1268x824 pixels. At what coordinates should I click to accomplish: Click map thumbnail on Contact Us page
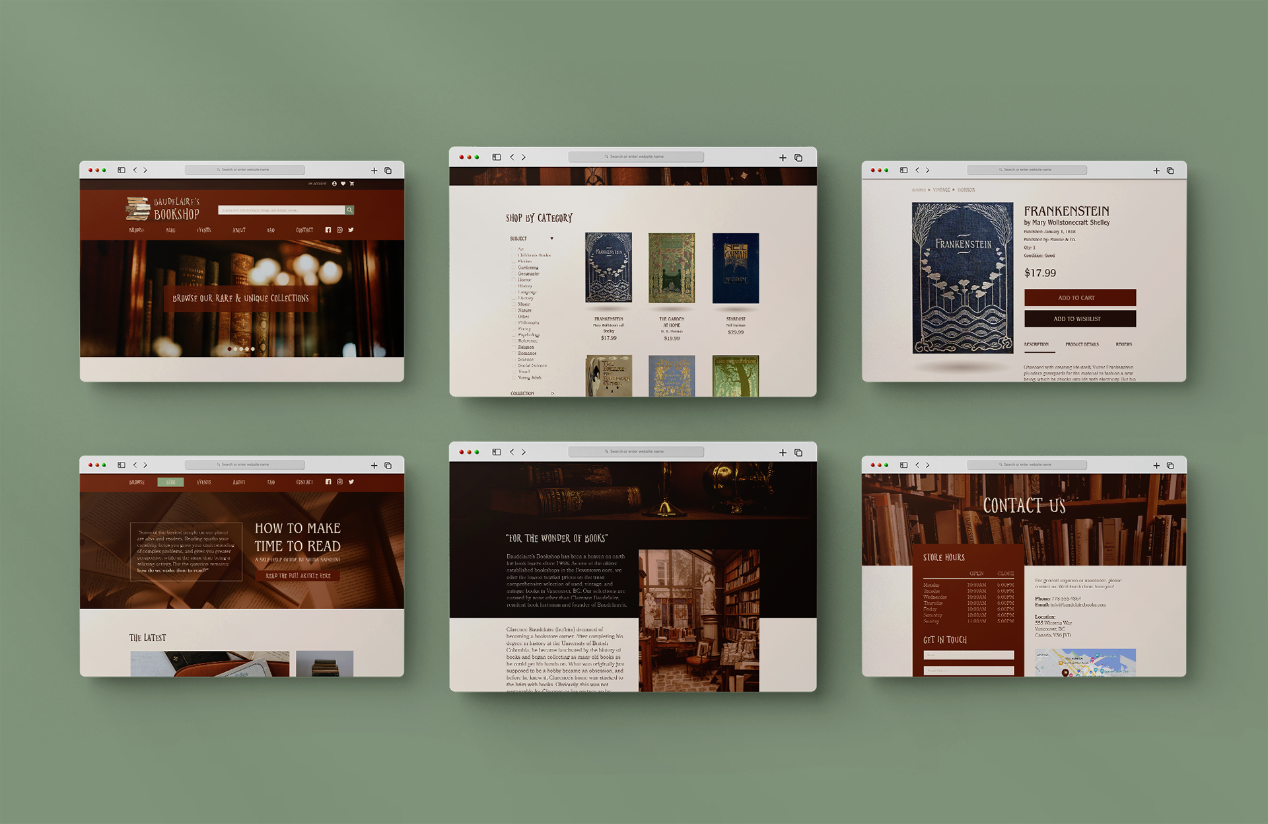coord(1085,662)
